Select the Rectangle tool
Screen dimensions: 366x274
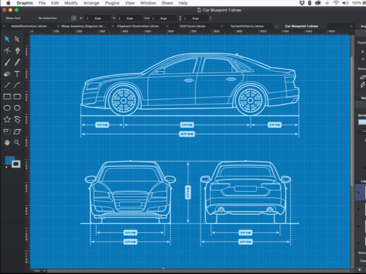pyautogui.click(x=7, y=96)
